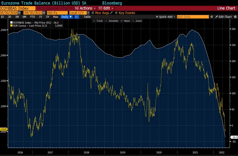Activate the Zoom magnifier tool

coord(137,21)
